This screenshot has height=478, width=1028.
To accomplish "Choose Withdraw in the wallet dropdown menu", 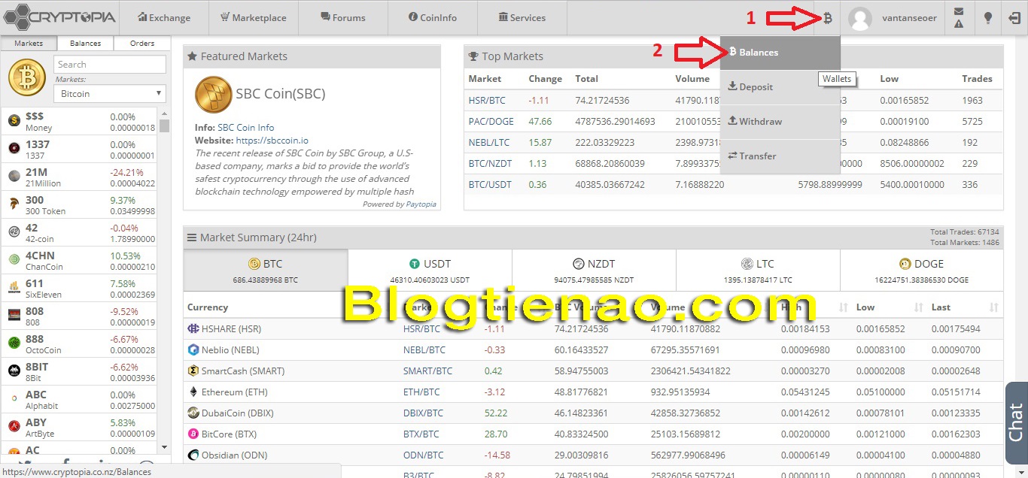I will coord(780,122).
